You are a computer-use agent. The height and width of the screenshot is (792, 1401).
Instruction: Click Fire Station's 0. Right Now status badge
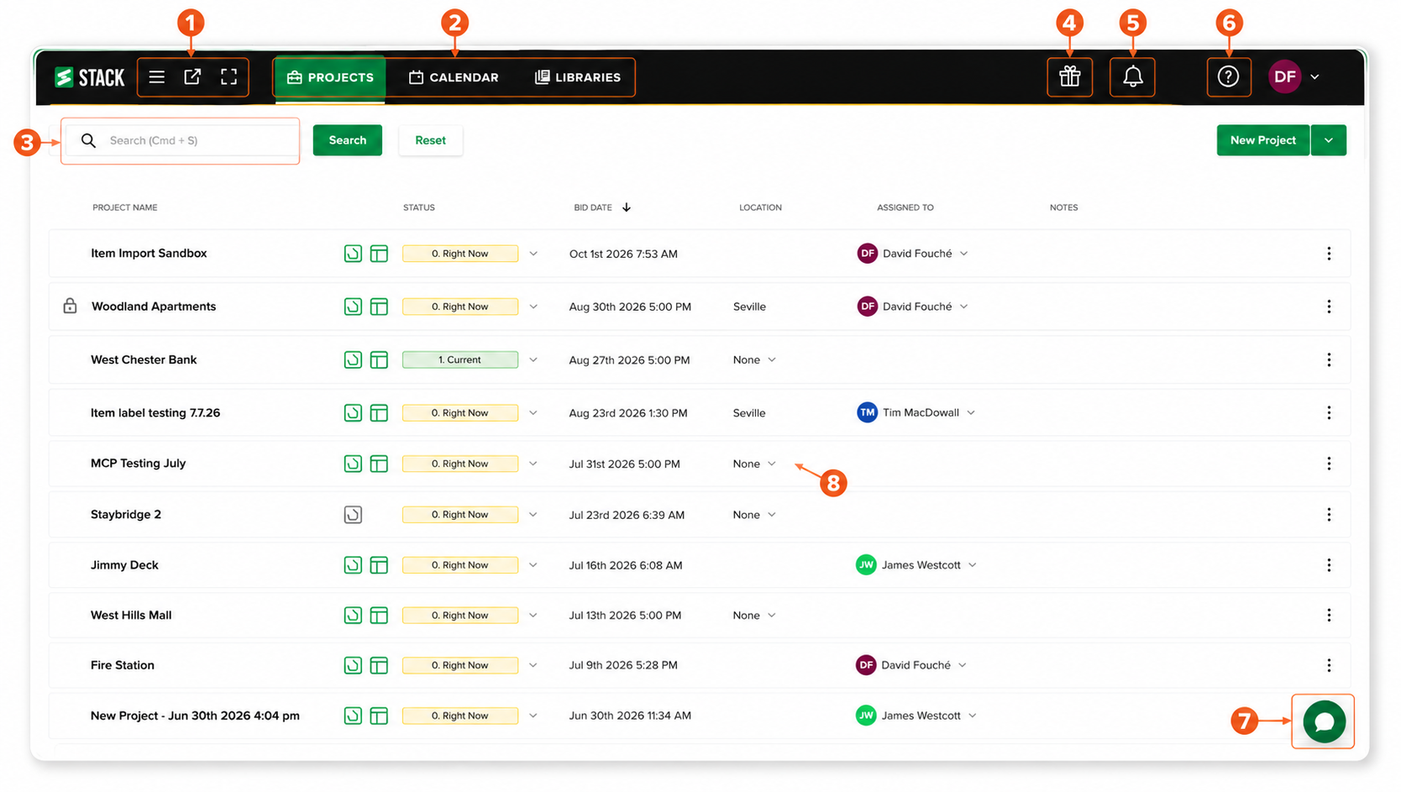(460, 665)
